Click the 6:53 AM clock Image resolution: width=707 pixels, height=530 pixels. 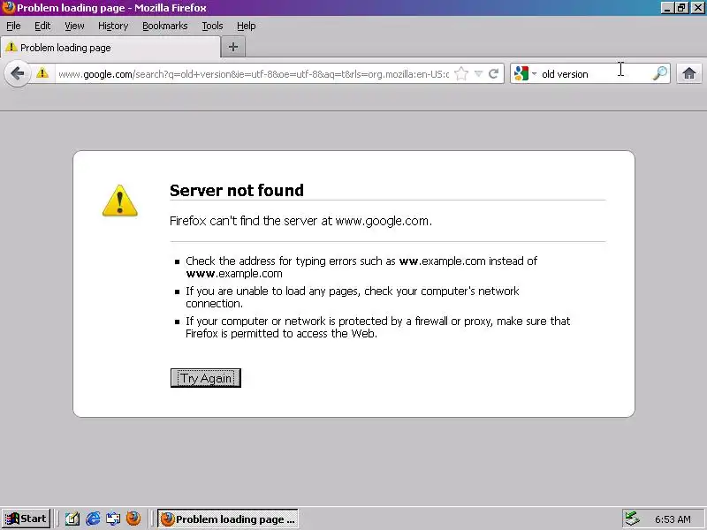click(x=673, y=519)
